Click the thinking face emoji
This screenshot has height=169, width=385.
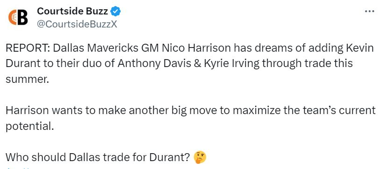click(x=200, y=157)
